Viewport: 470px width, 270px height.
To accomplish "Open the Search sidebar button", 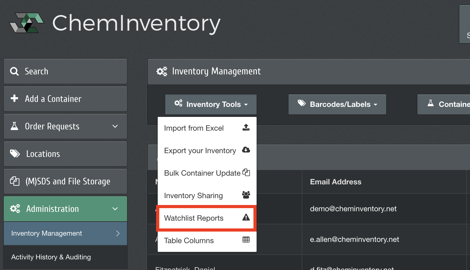I will pyautogui.click(x=65, y=71).
